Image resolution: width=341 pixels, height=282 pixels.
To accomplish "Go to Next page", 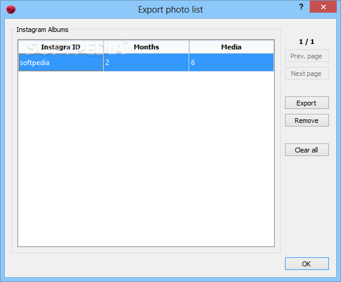I will tap(307, 74).
